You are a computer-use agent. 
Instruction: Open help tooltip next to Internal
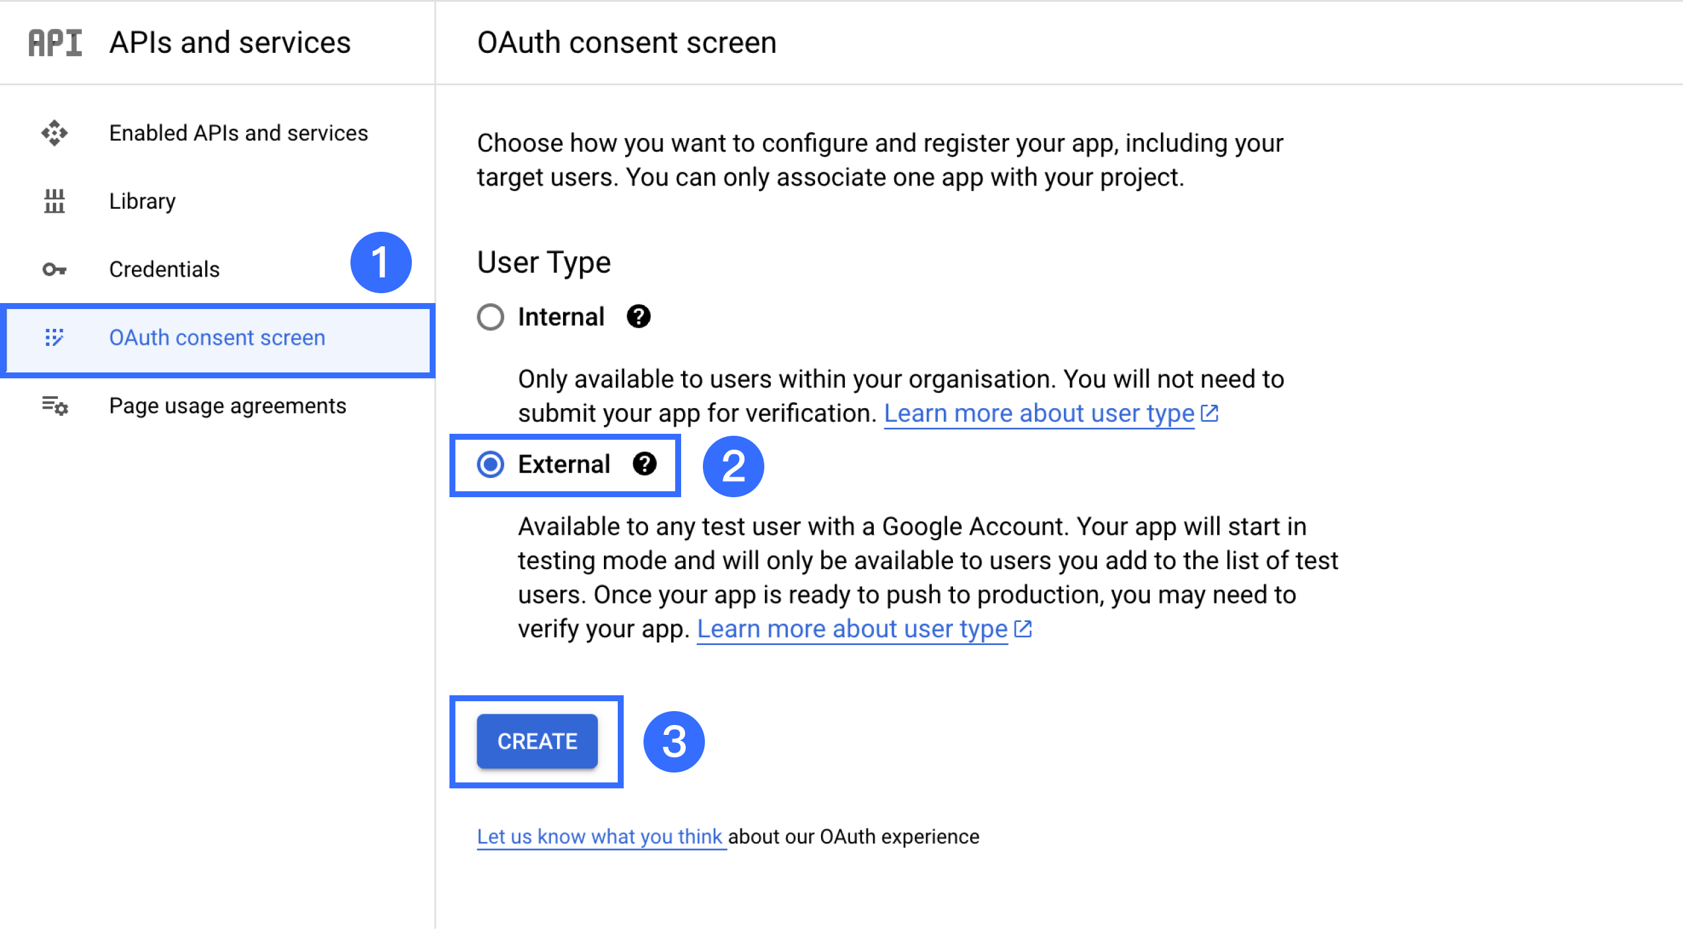[x=638, y=317]
